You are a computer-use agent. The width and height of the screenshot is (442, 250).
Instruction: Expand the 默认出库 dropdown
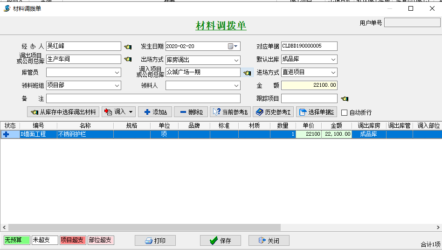333,60
